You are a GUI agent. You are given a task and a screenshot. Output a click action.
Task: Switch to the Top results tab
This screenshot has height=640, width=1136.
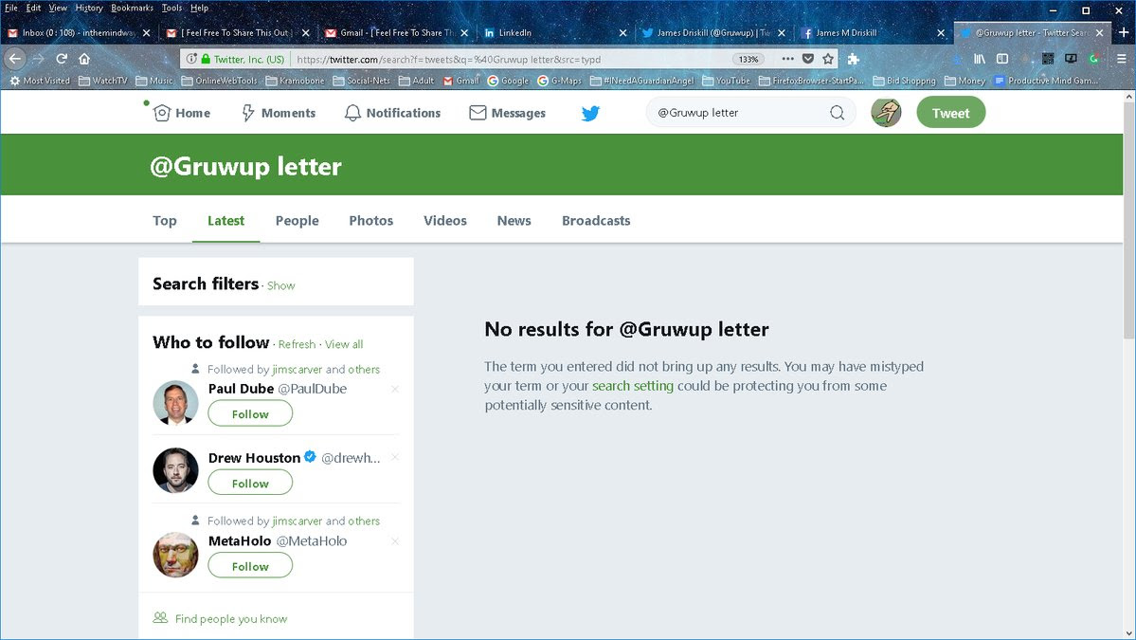165,220
